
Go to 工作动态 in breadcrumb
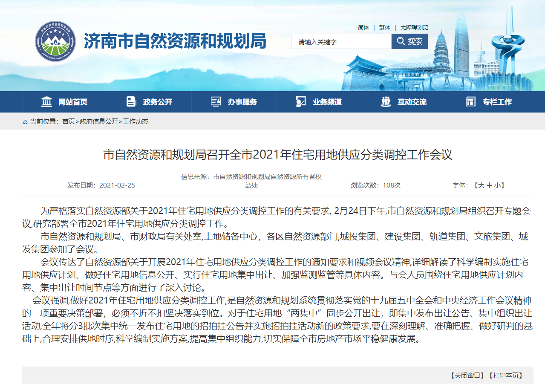pos(136,121)
